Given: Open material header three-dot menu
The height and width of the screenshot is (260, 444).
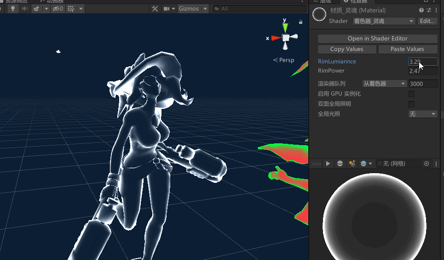Looking at the screenshot, I should tap(436, 10).
